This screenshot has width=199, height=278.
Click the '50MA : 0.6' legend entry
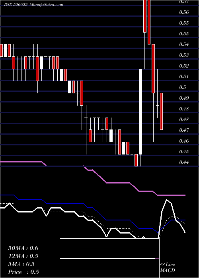23,248
